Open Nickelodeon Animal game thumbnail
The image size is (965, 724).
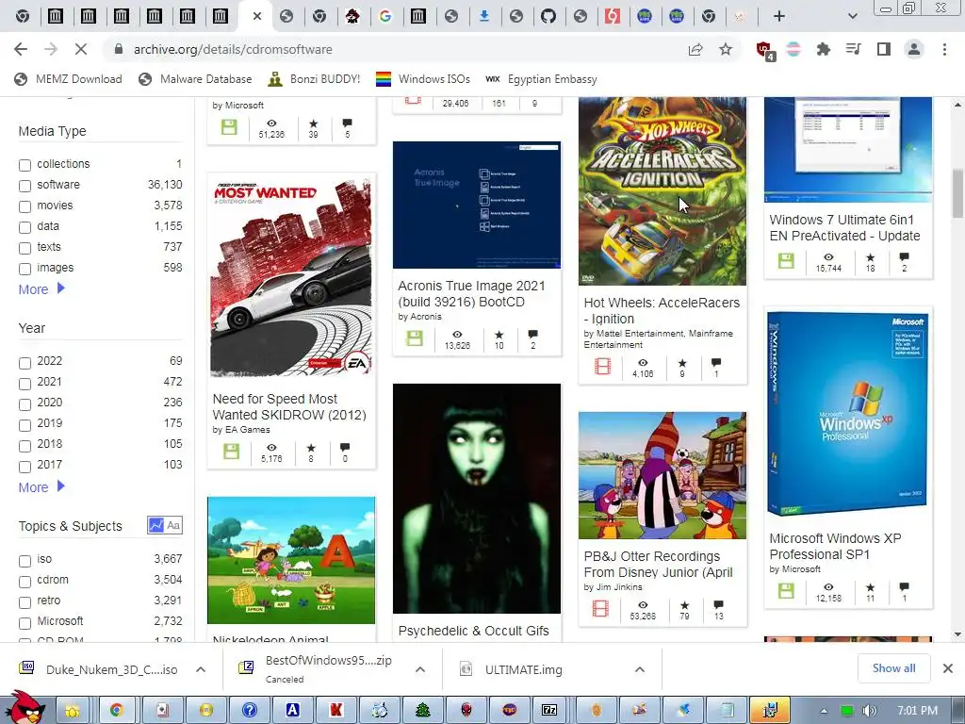291,560
